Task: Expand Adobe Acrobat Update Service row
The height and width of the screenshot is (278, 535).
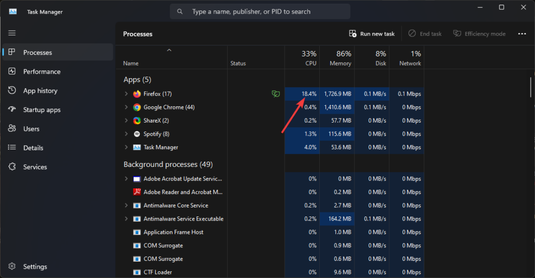Action: [x=126, y=178]
